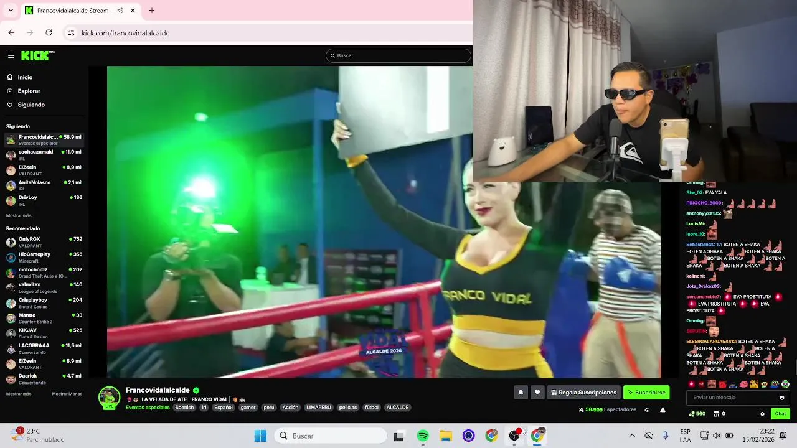Open DrivLoy channel in sidebar
The width and height of the screenshot is (797, 448).
(x=44, y=200)
